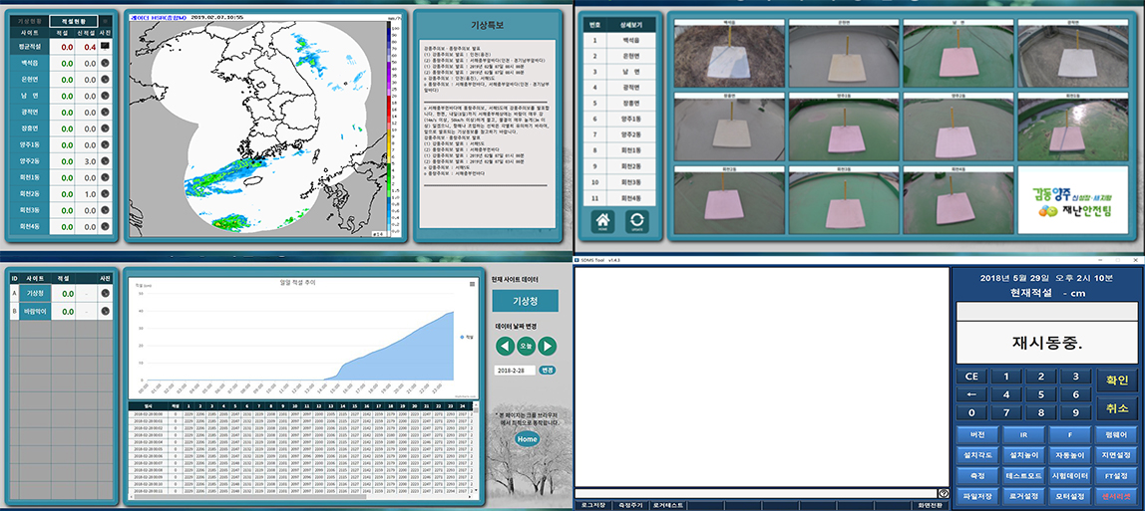Open 백석읍 camera thumbnail

(x=728, y=53)
